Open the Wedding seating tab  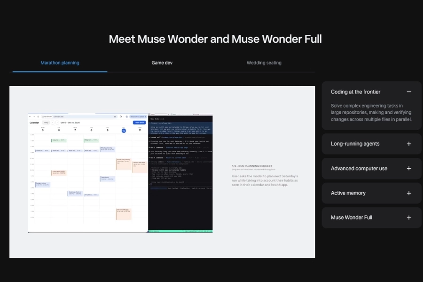pos(264,63)
